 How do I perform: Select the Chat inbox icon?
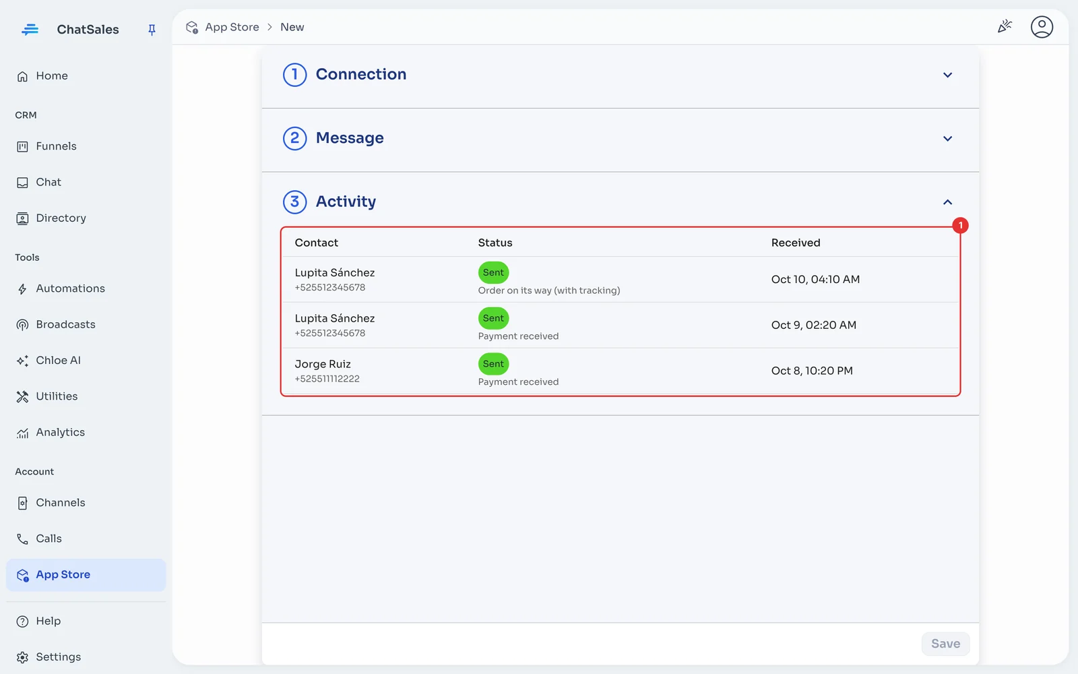tap(22, 183)
